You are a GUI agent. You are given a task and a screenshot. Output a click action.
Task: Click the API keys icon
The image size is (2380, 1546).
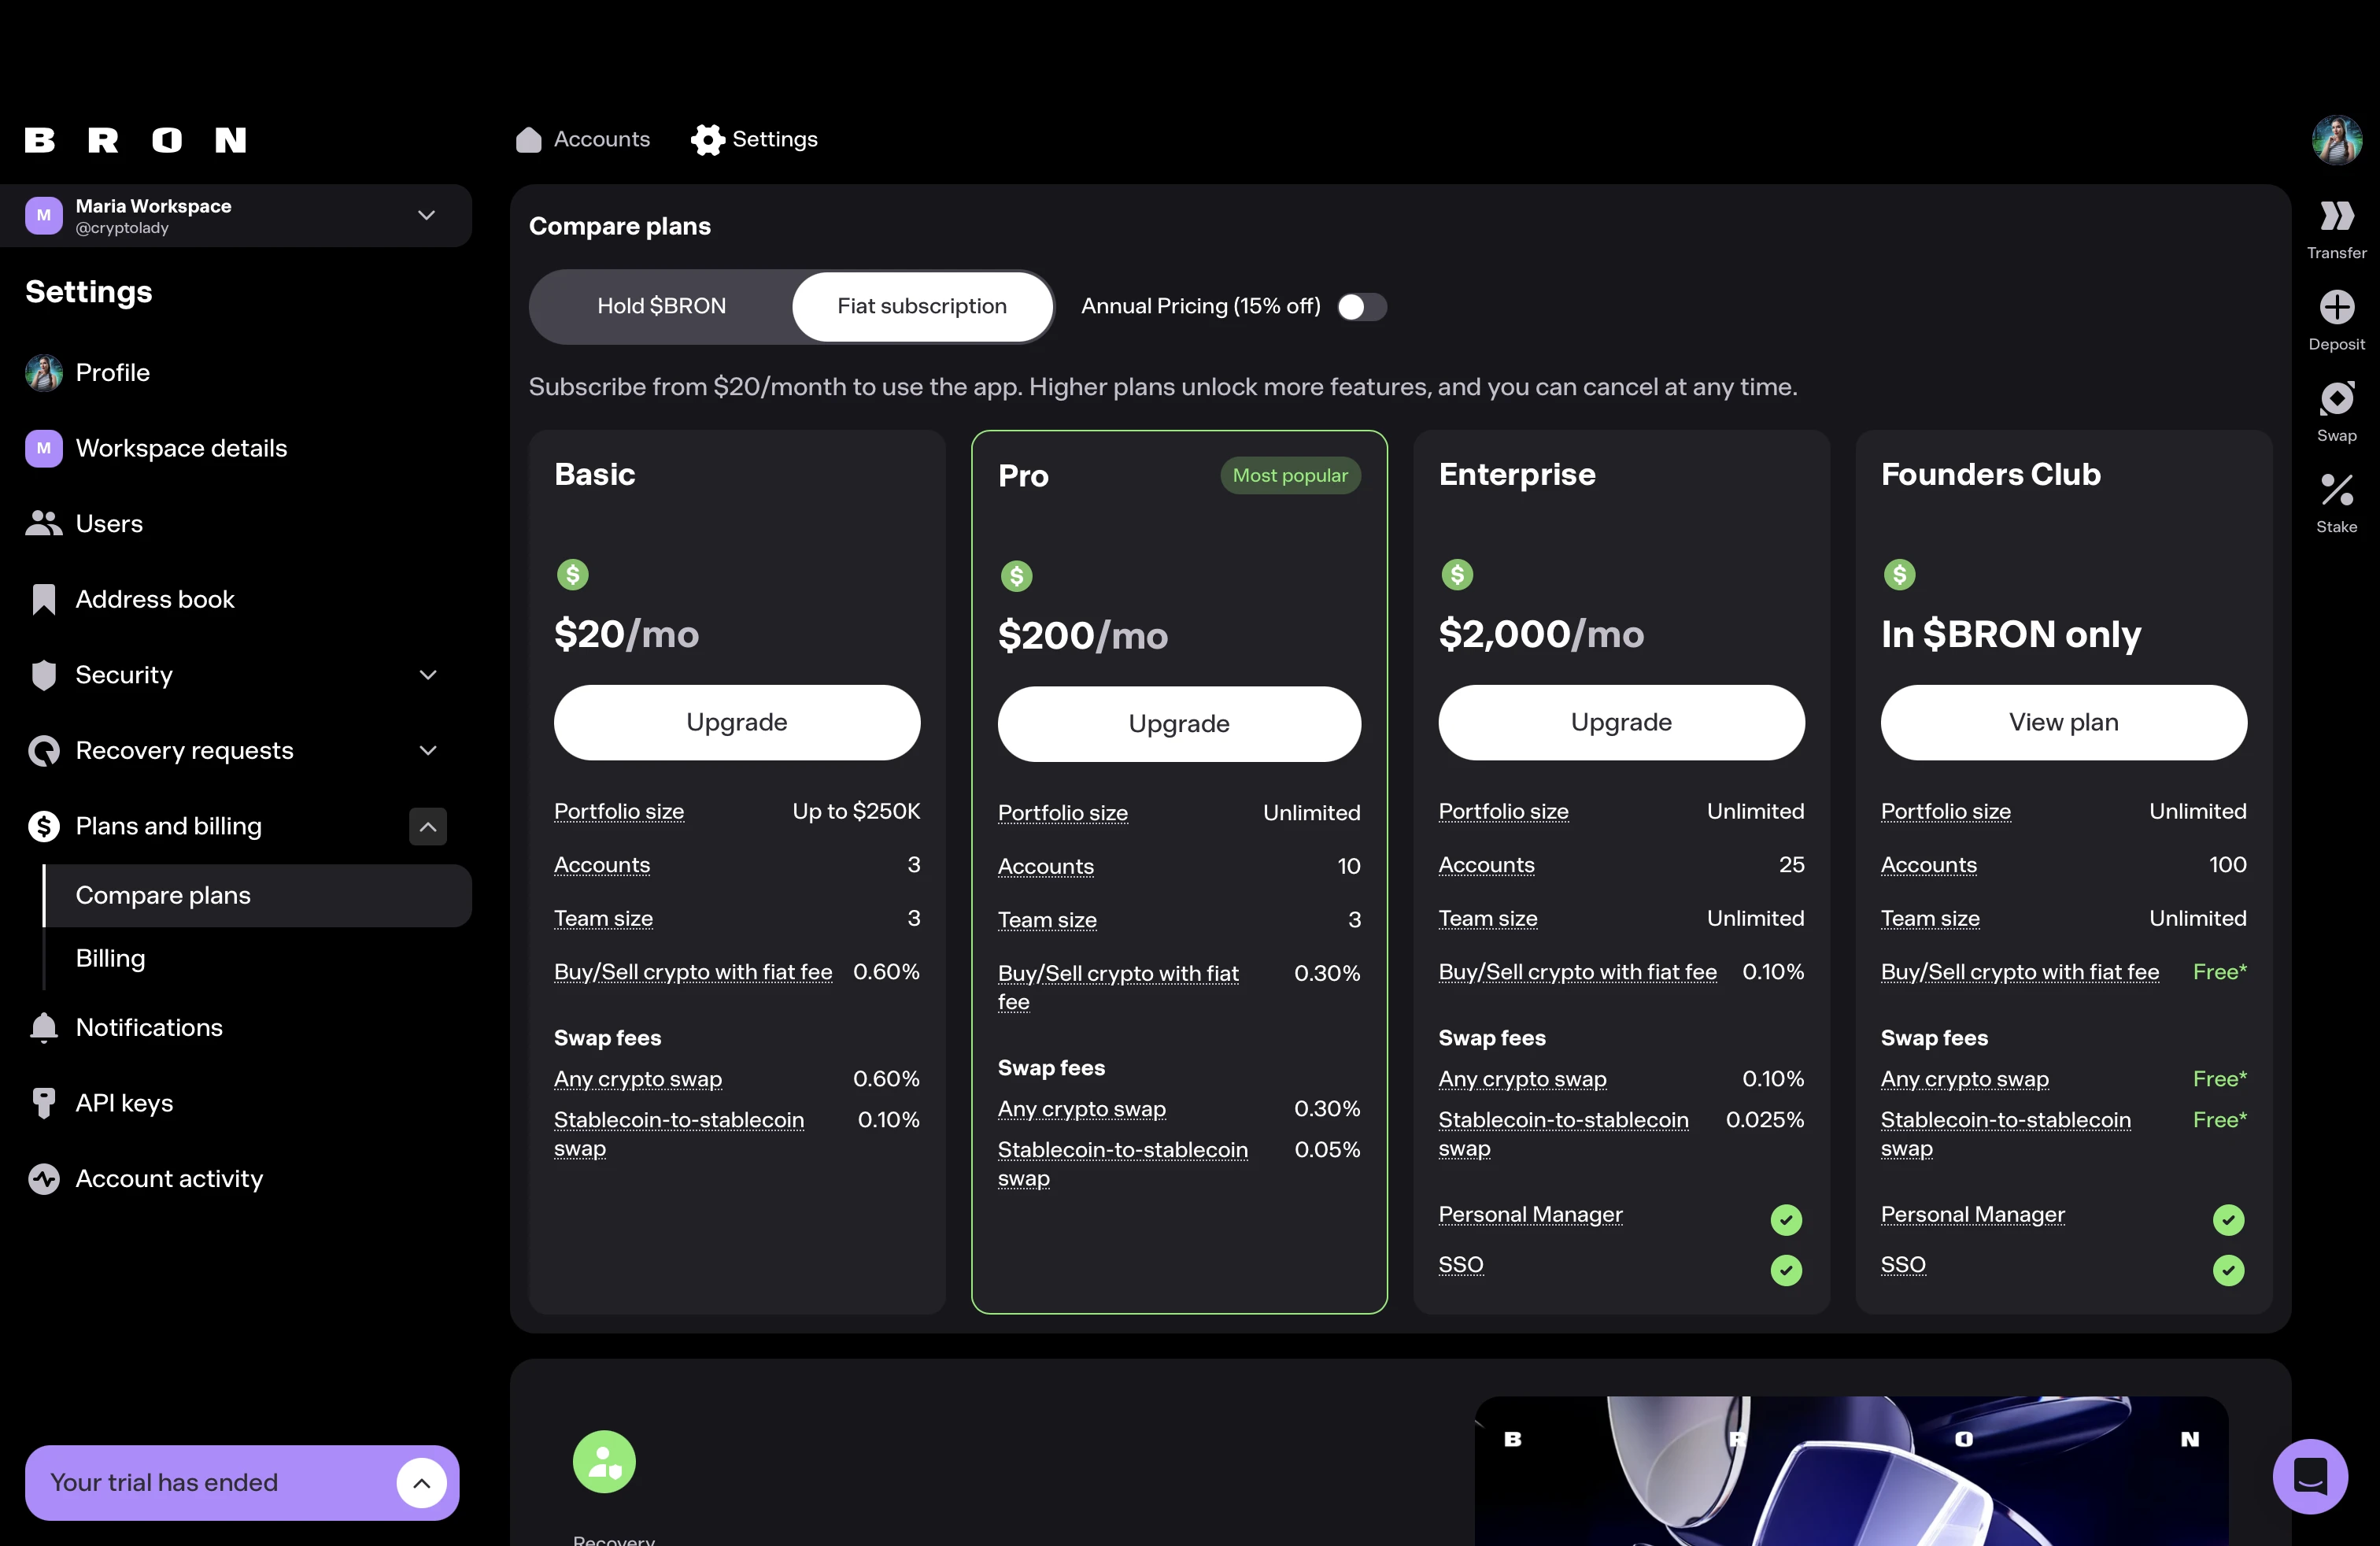44,1103
